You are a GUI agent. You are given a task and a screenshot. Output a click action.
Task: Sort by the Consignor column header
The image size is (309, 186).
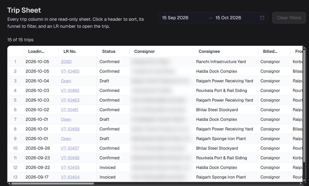pyautogui.click(x=144, y=51)
